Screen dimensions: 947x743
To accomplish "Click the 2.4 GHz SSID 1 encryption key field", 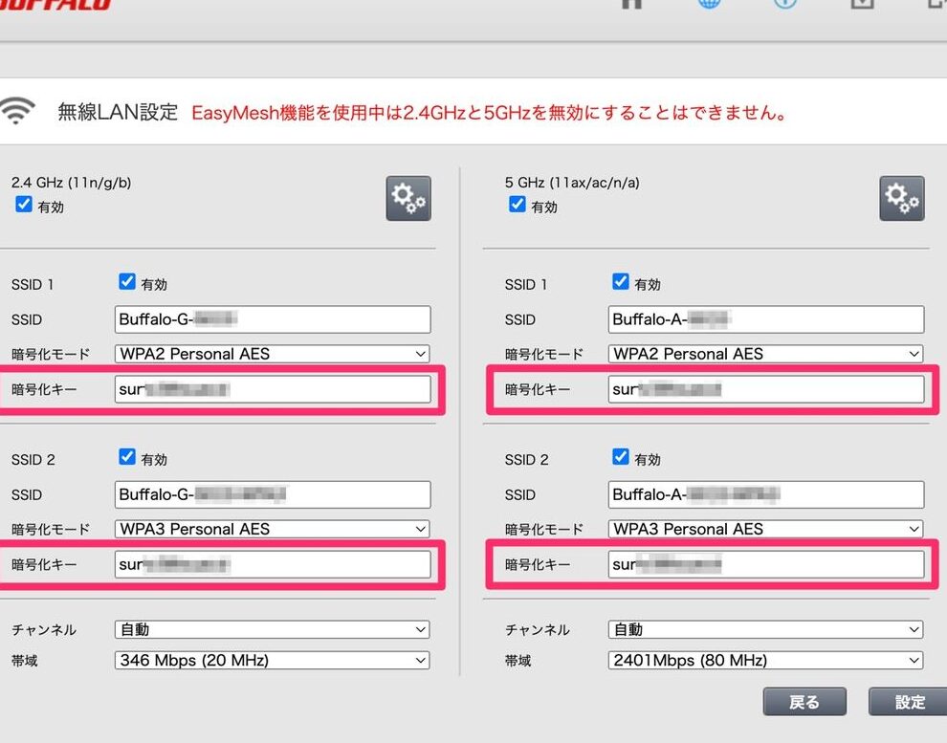I will pyautogui.click(x=273, y=389).
